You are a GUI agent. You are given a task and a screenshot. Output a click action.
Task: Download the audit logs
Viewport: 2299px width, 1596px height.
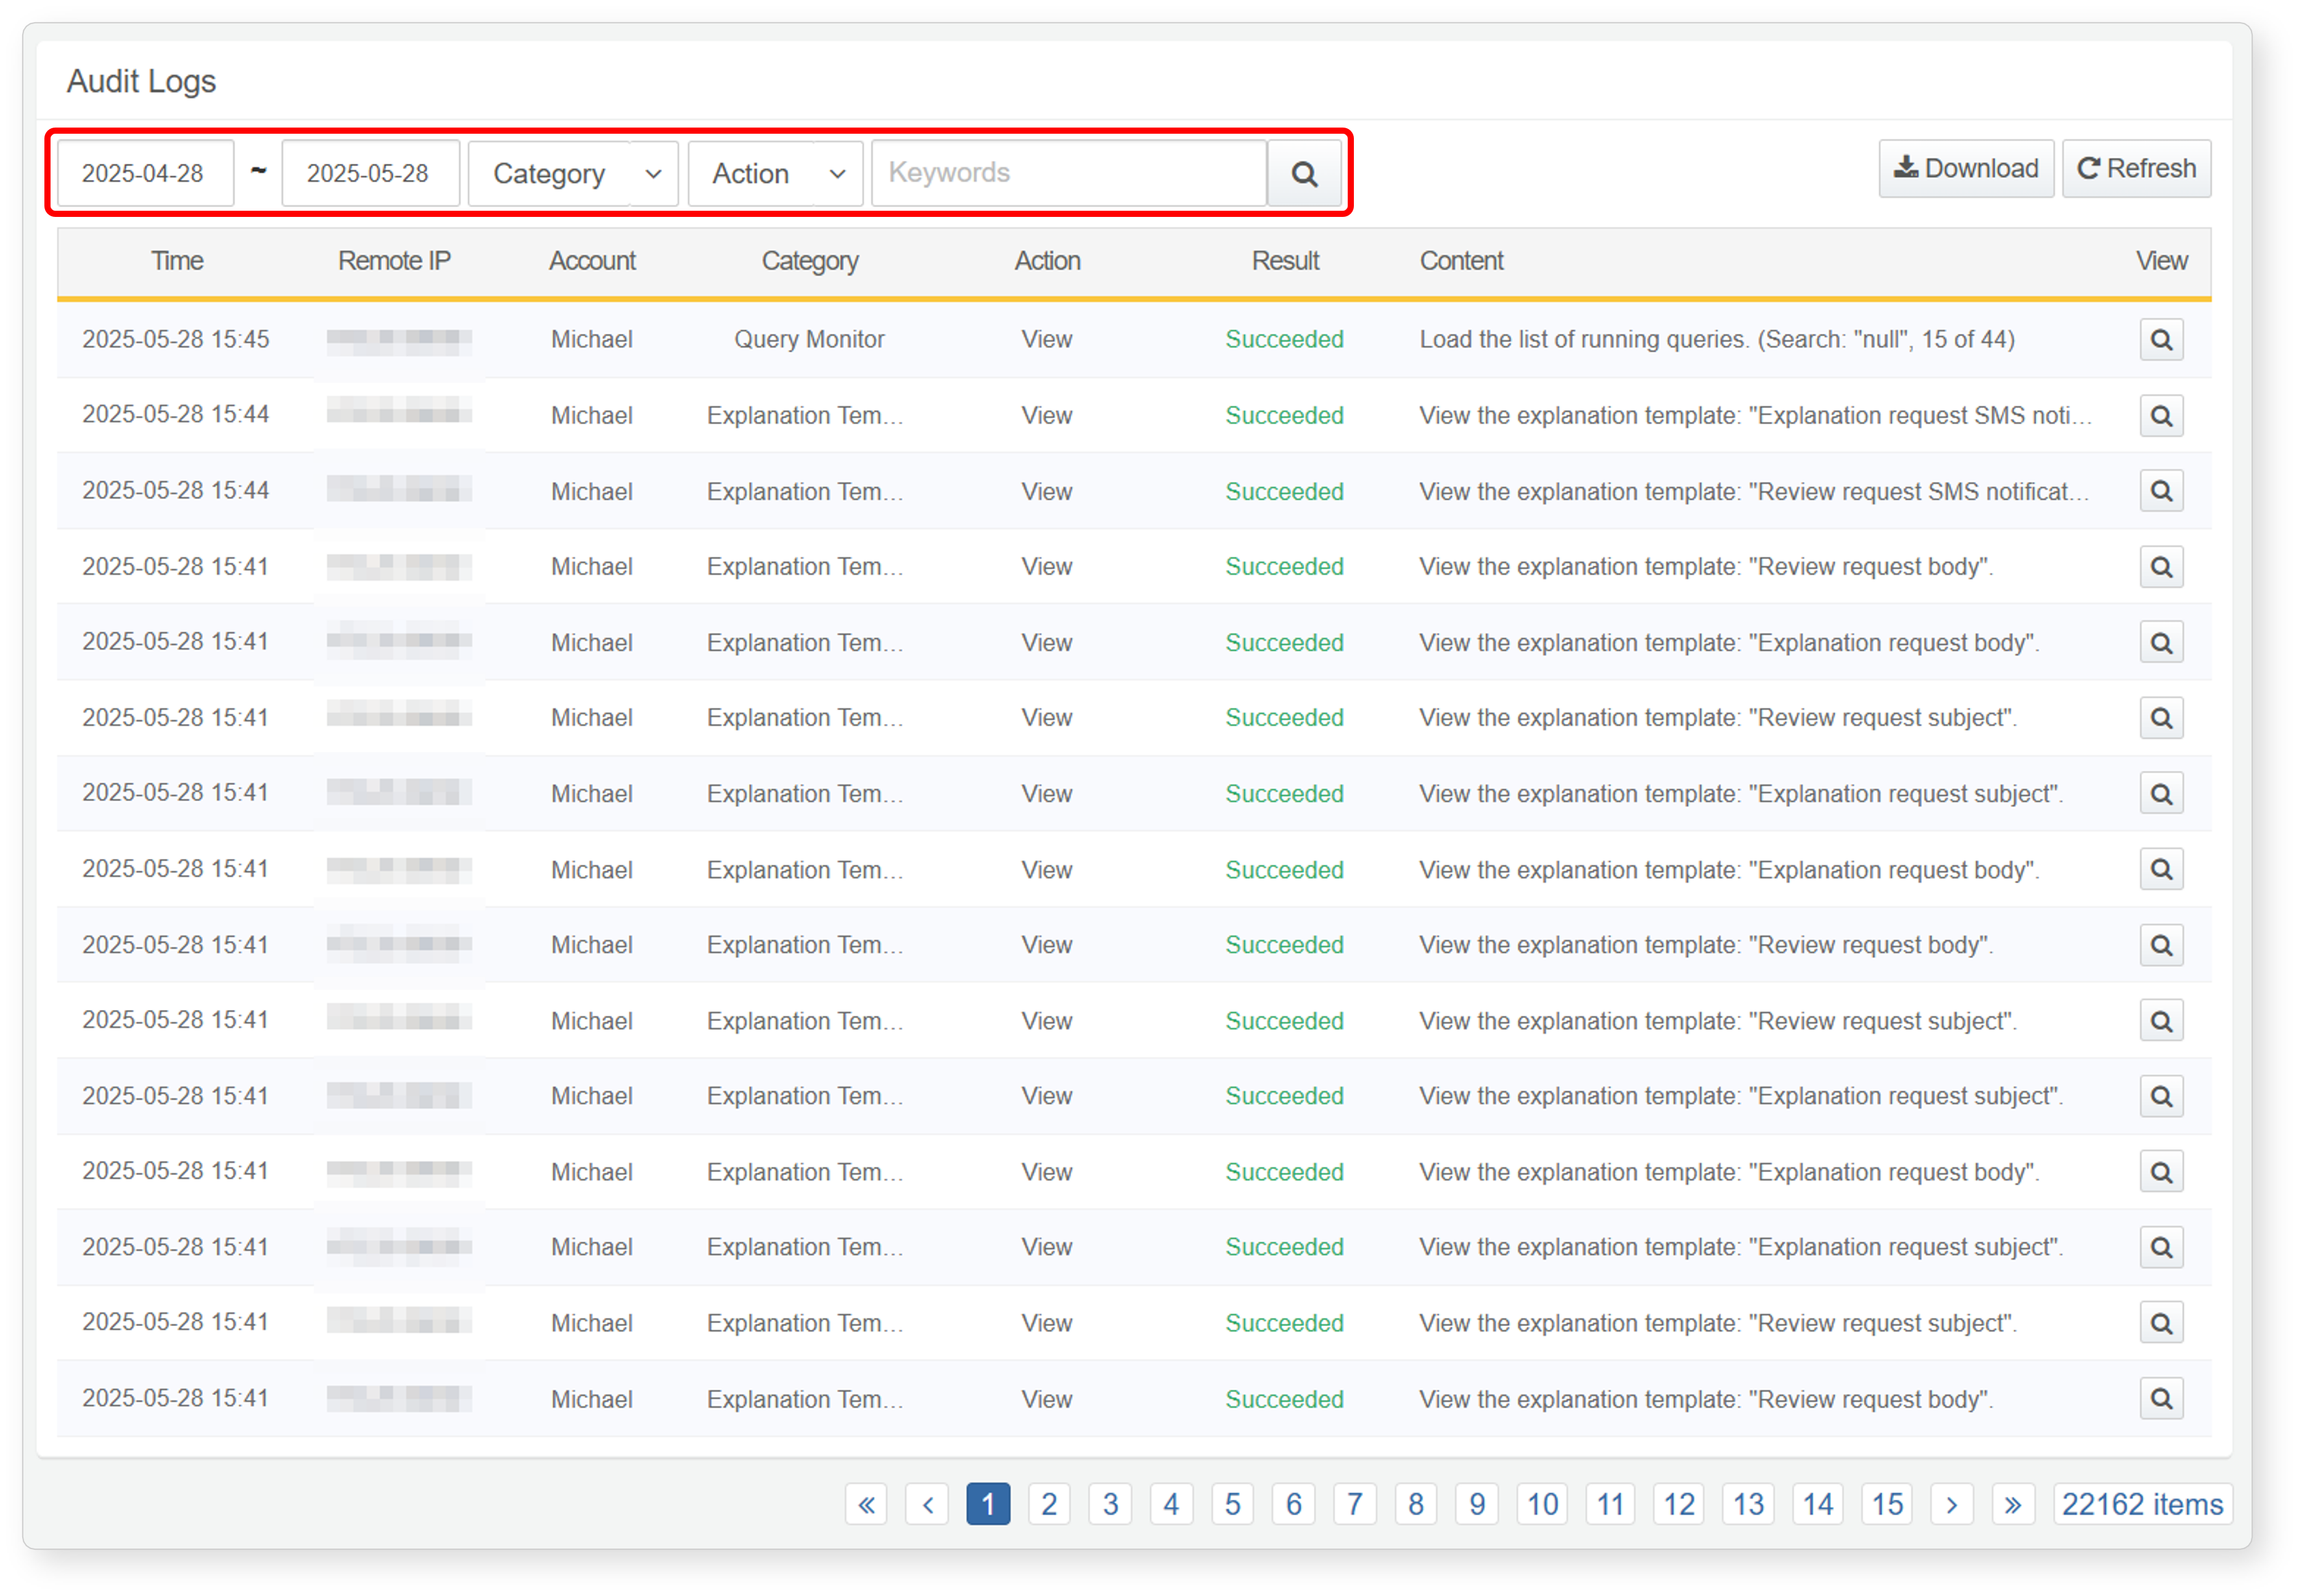tap(1966, 169)
